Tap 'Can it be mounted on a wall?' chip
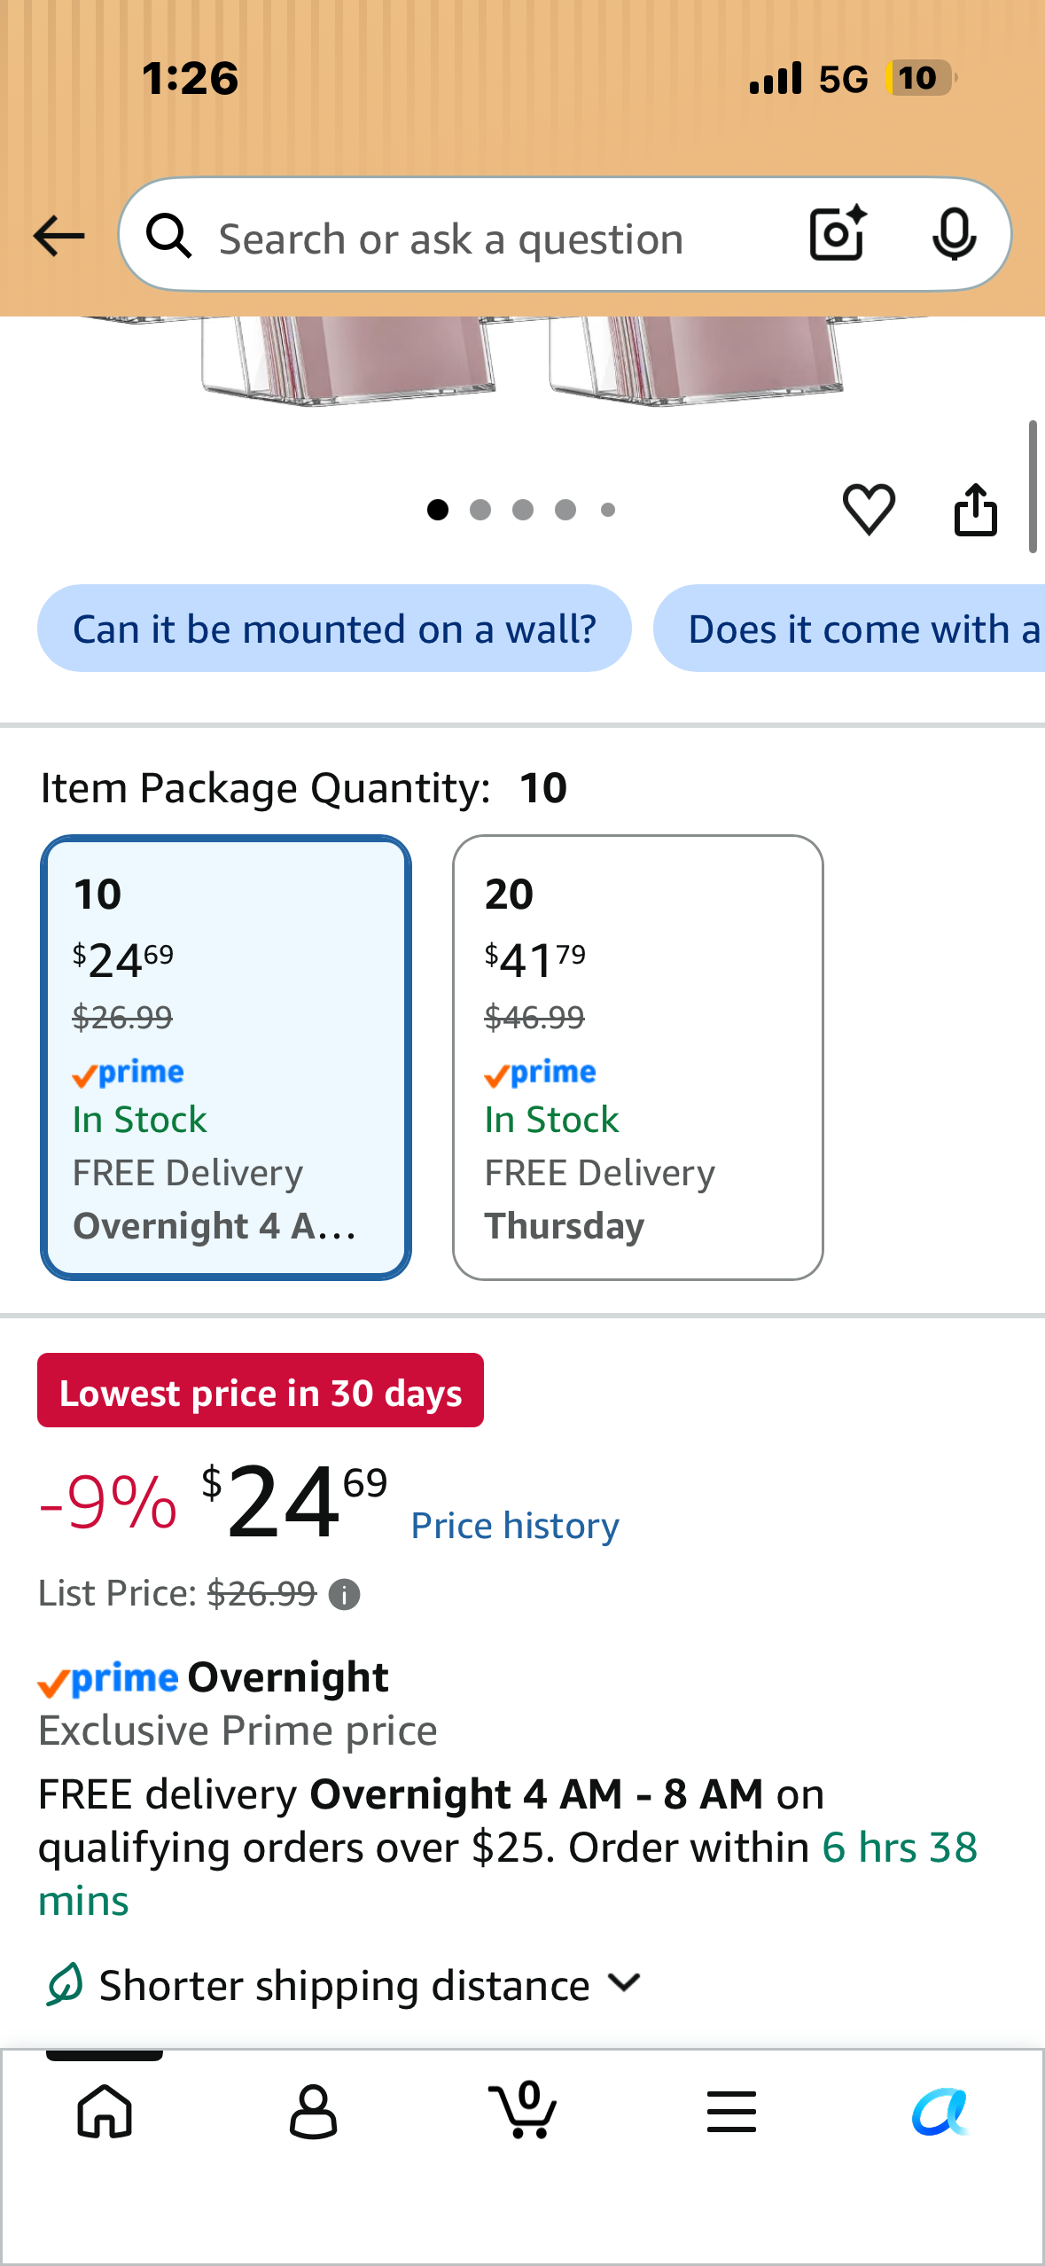The height and width of the screenshot is (2266, 1045). (334, 629)
